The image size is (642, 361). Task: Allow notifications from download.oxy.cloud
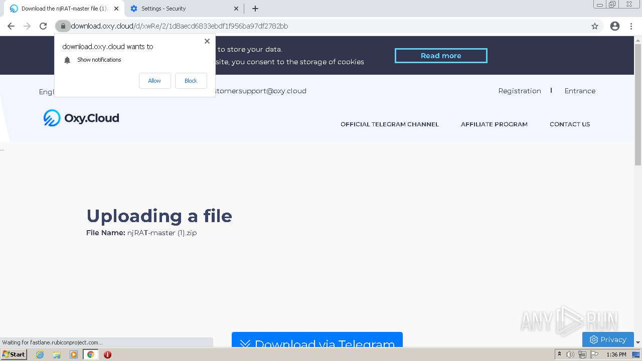click(154, 81)
